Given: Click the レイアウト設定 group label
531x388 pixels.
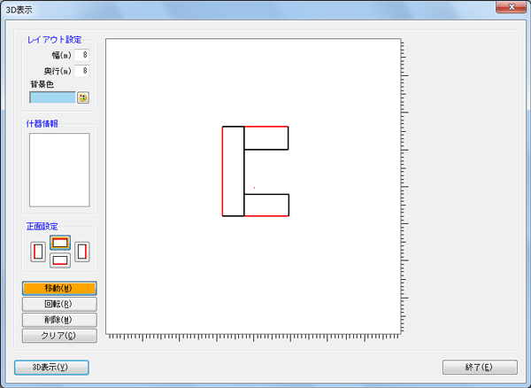Looking at the screenshot, I should click(x=55, y=40).
